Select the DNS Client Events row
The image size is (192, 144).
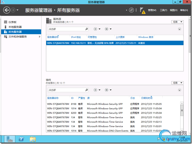(x=113, y=131)
